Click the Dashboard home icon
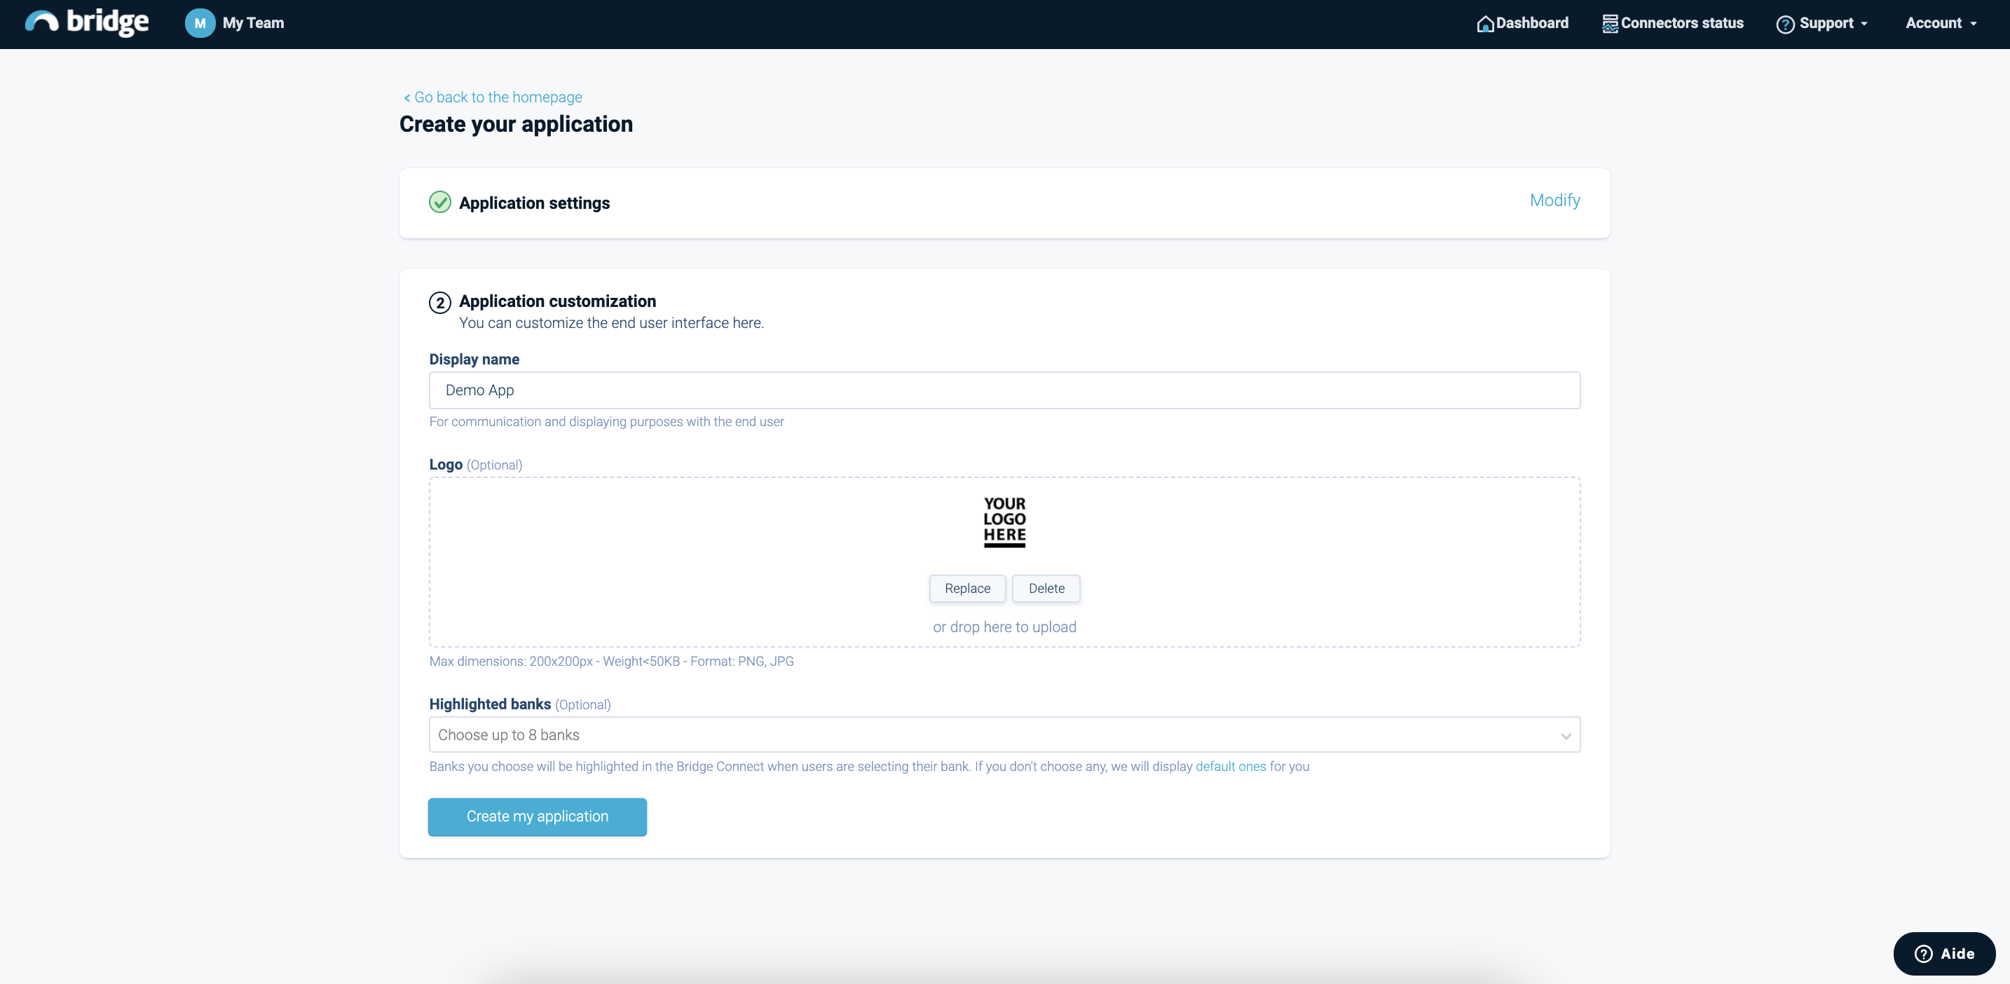Viewport: 2010px width, 984px height. coord(1484,25)
